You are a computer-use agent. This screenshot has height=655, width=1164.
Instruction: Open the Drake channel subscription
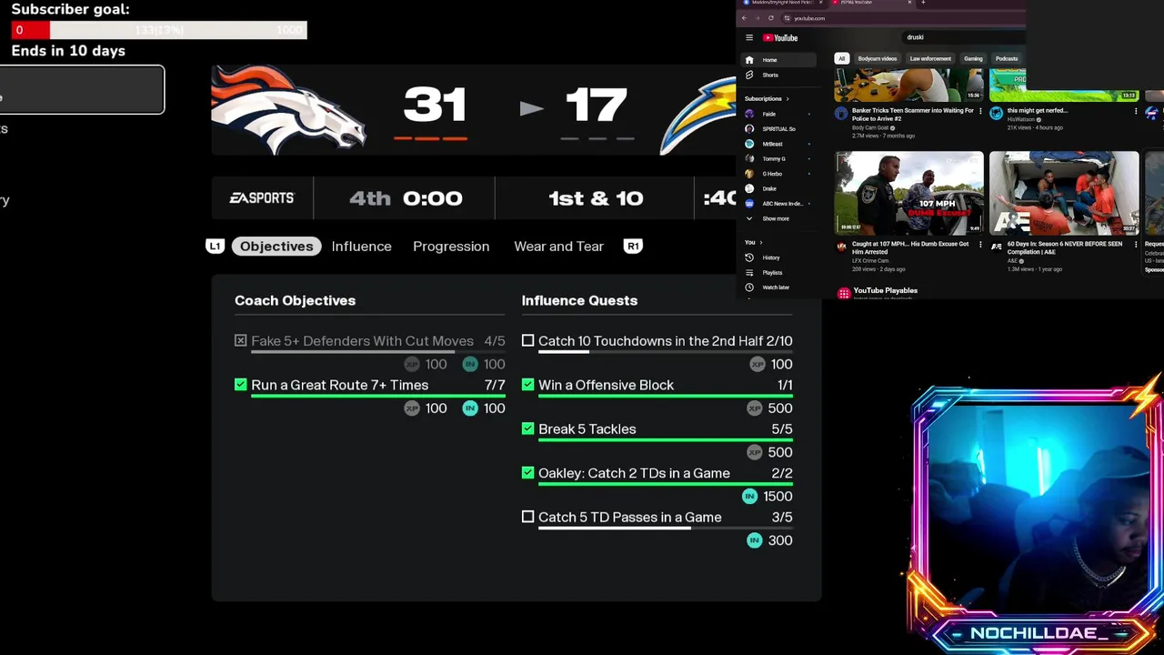point(762,188)
